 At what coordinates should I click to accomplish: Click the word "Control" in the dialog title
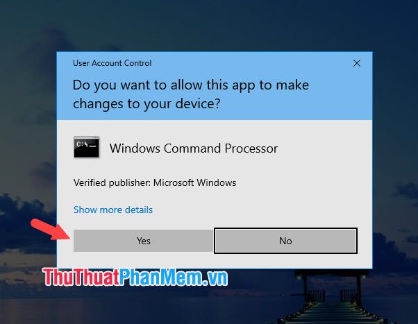tap(137, 63)
